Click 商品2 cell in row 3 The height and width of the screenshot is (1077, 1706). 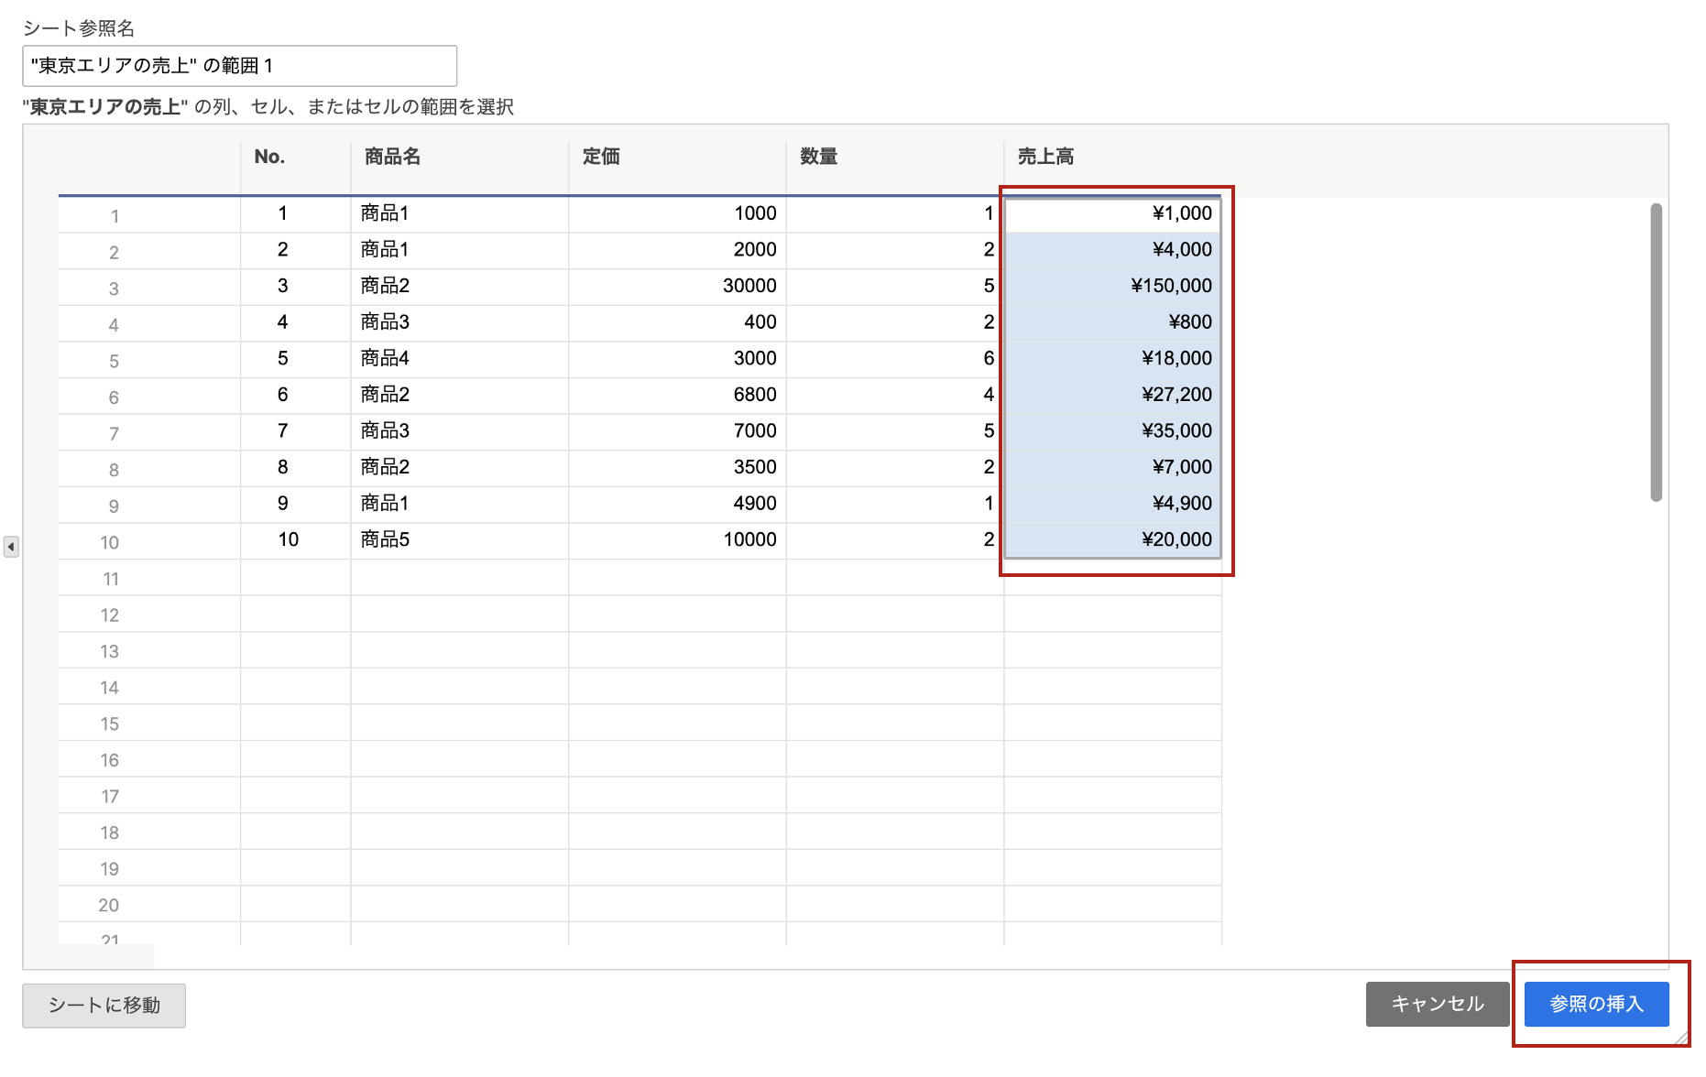459,286
